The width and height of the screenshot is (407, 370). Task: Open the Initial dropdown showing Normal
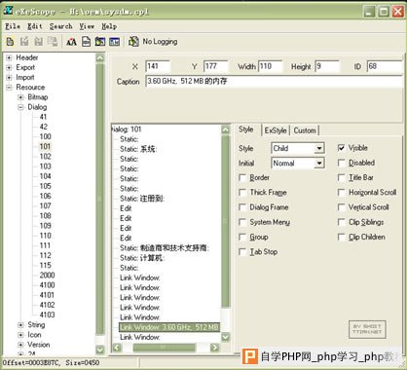(319, 163)
